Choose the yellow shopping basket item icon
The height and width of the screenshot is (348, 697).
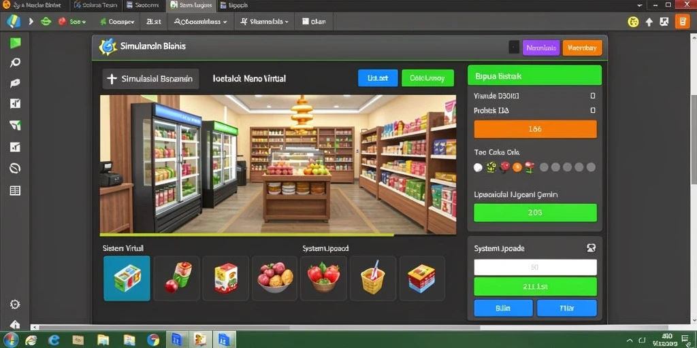tap(373, 278)
